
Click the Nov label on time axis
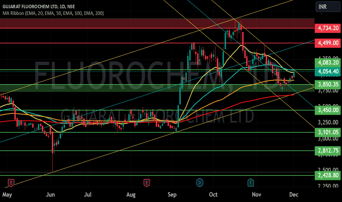click(256, 195)
